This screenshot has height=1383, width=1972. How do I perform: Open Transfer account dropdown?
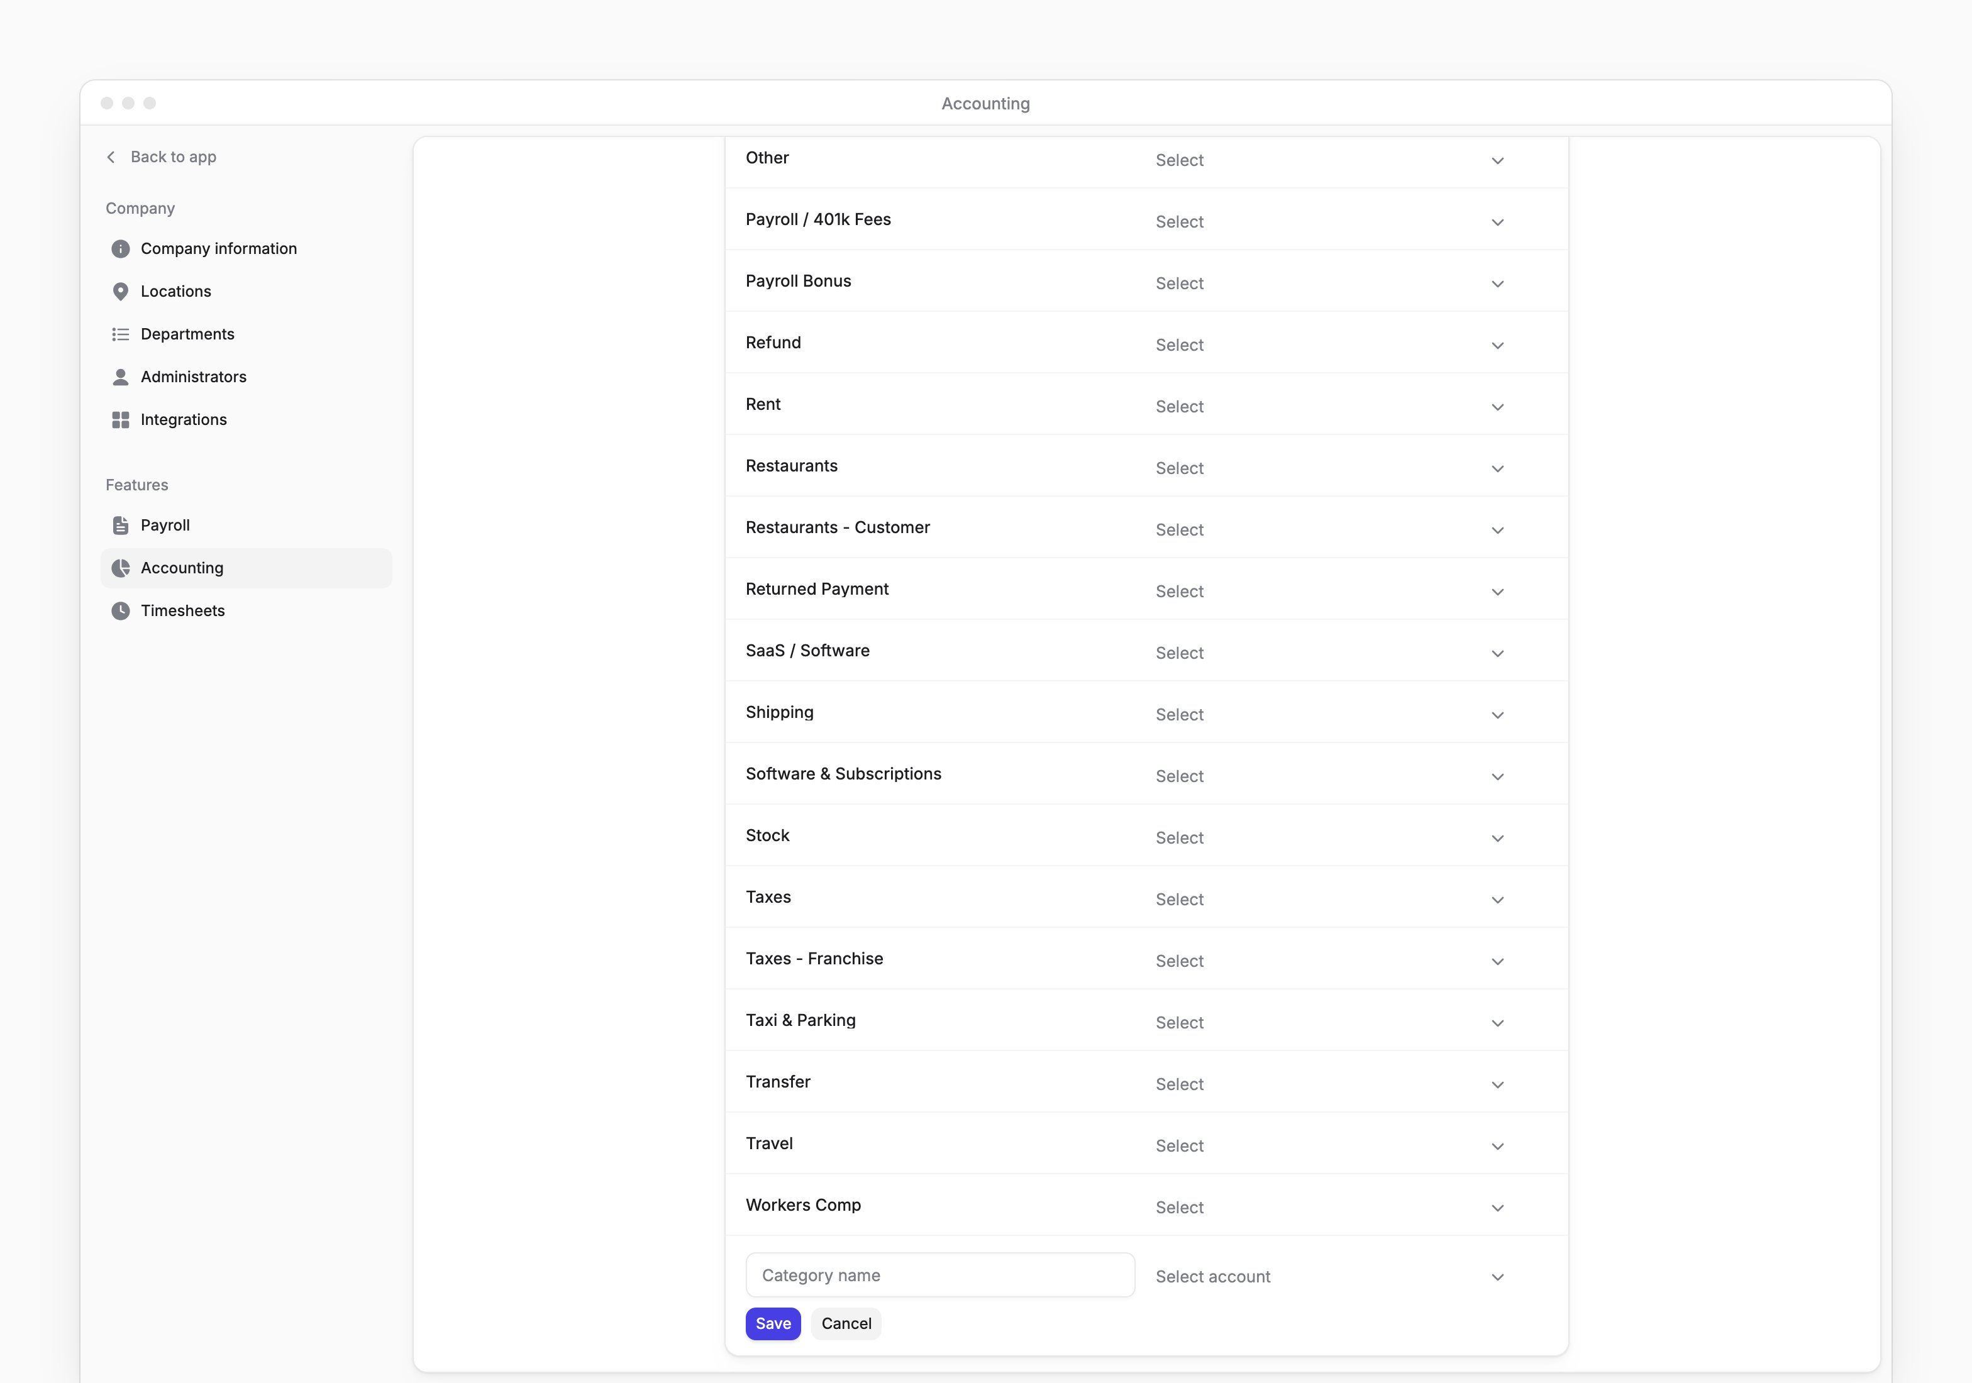[x=1329, y=1085]
